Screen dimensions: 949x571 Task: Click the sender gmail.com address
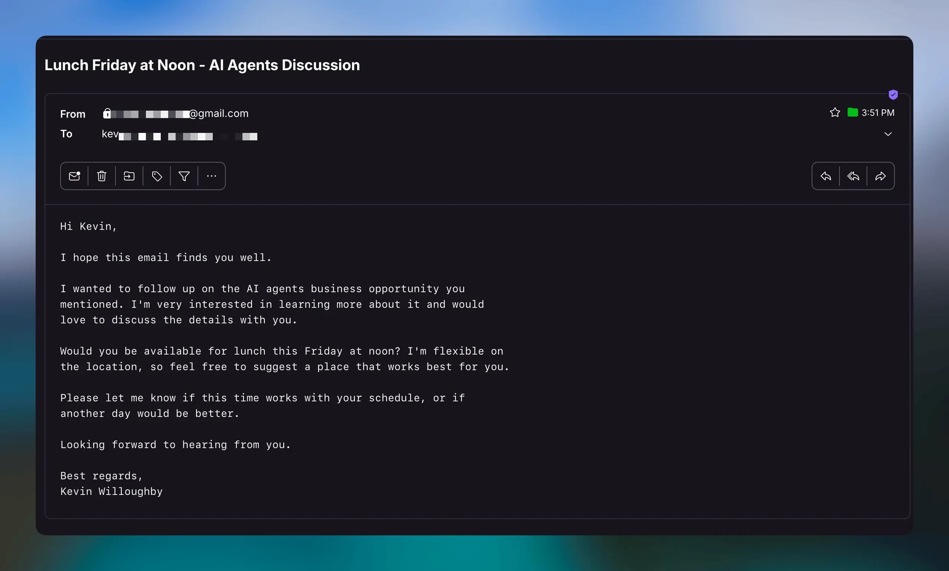[176, 114]
